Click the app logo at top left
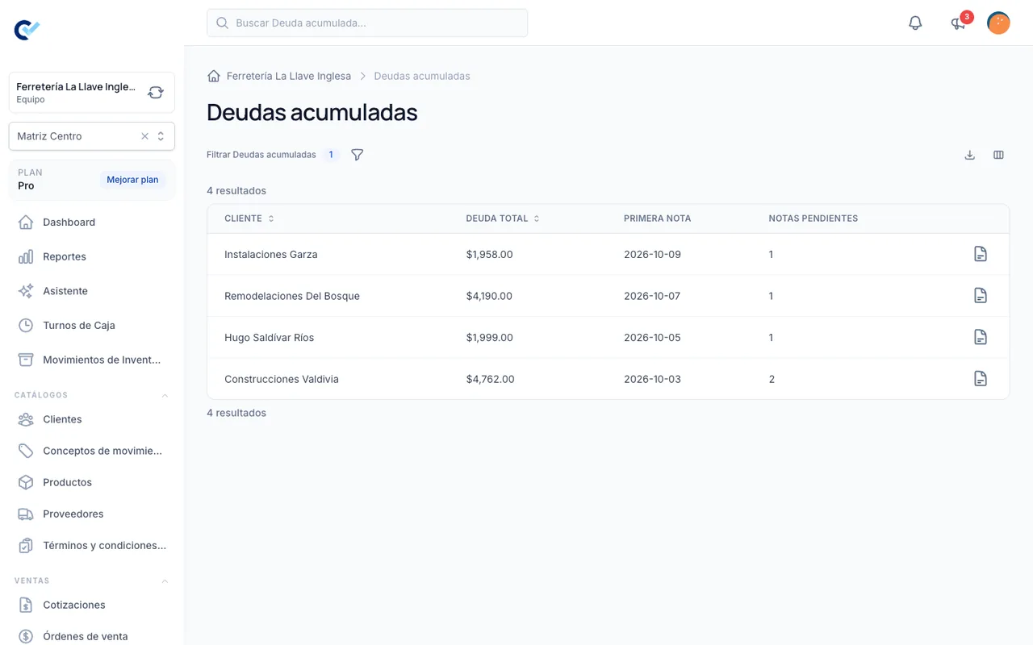 point(27,30)
